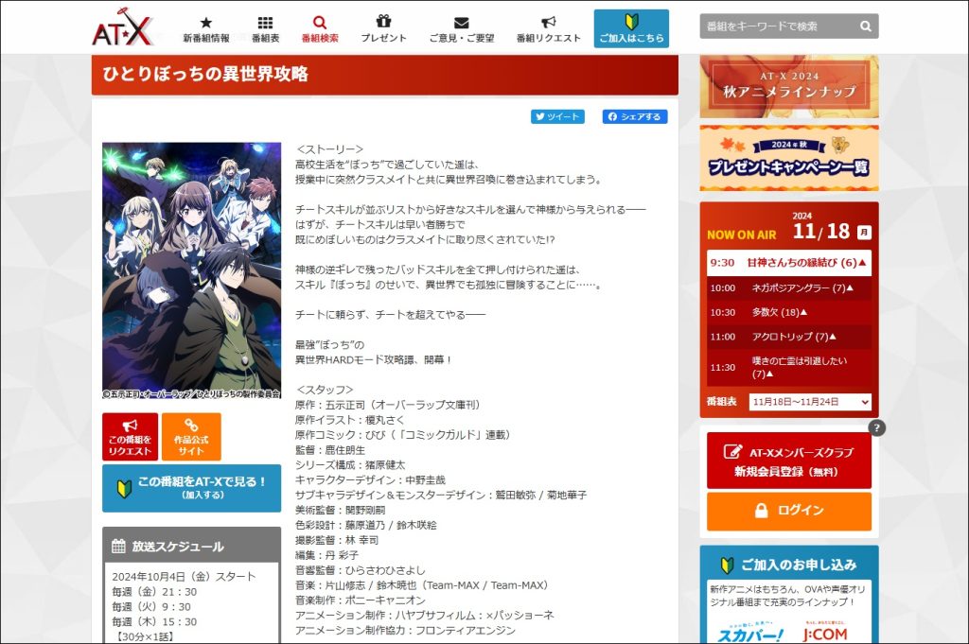Click この番組をAT-Xで見る button
This screenshot has height=644, width=969.
(194, 489)
